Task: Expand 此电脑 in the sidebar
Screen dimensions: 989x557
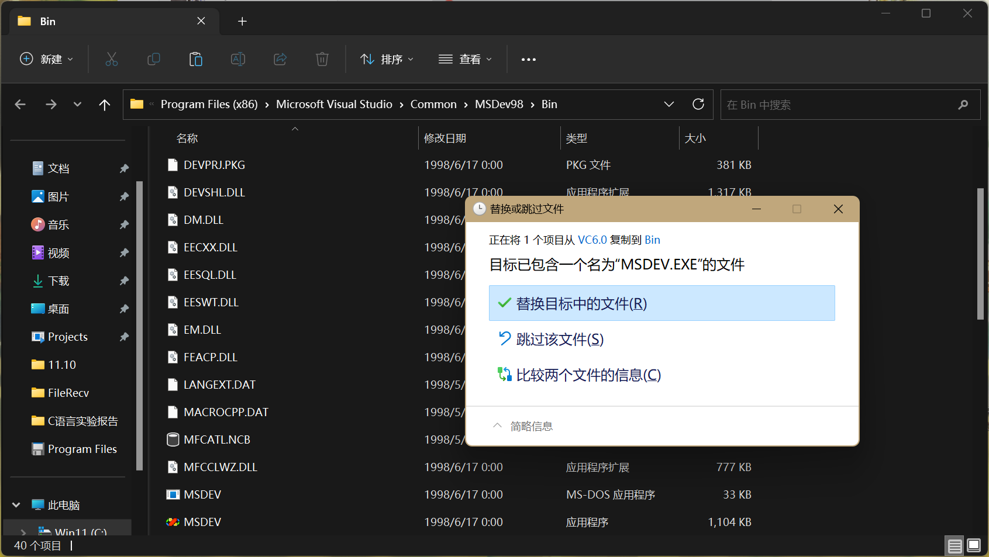Action: (16, 504)
